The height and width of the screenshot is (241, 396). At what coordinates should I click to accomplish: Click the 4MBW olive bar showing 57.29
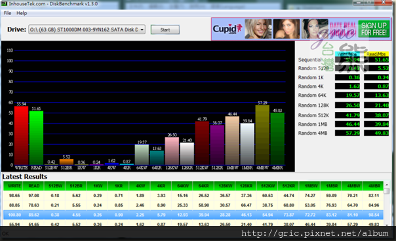(x=262, y=135)
